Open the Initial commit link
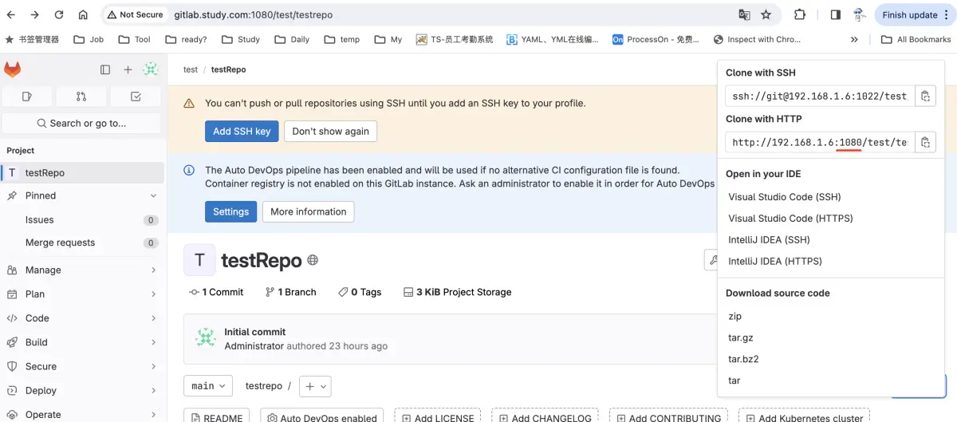Image resolution: width=957 pixels, height=422 pixels. 254,332
